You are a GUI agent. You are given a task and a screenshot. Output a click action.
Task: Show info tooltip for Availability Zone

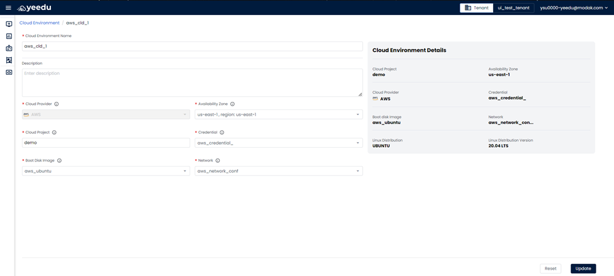[x=232, y=104]
